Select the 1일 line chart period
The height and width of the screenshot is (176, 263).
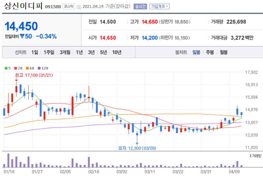35,52
